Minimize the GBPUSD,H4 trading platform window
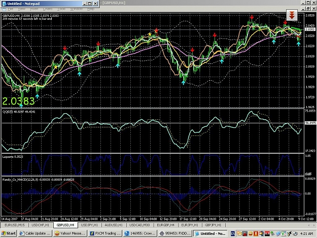 303,3
